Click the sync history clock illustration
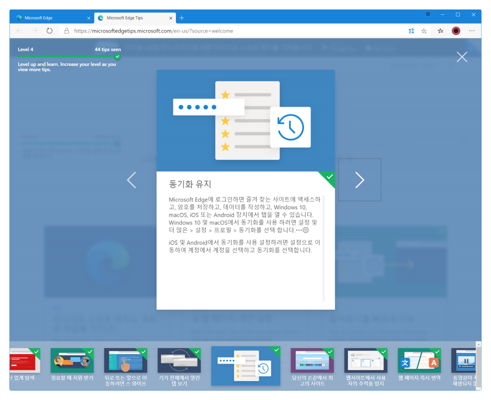The width and height of the screenshot is (491, 400). [290, 127]
